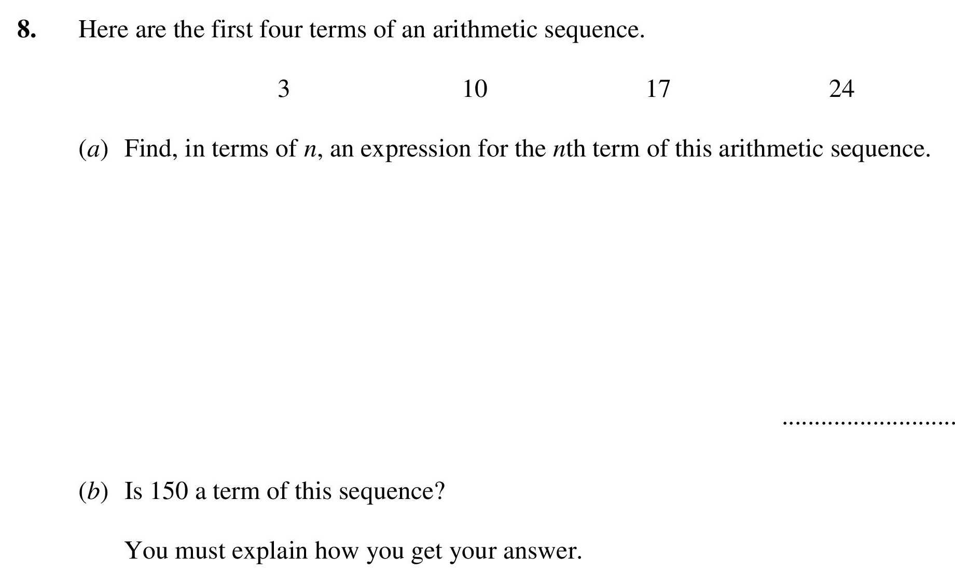Image resolution: width=955 pixels, height=585 pixels.
Task: Click the part (a) label
Action: tap(93, 149)
